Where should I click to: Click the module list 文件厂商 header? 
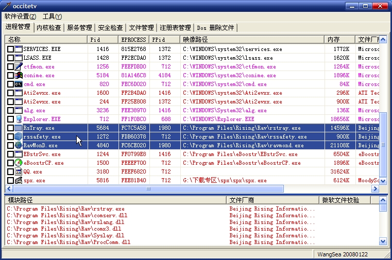[272, 200]
